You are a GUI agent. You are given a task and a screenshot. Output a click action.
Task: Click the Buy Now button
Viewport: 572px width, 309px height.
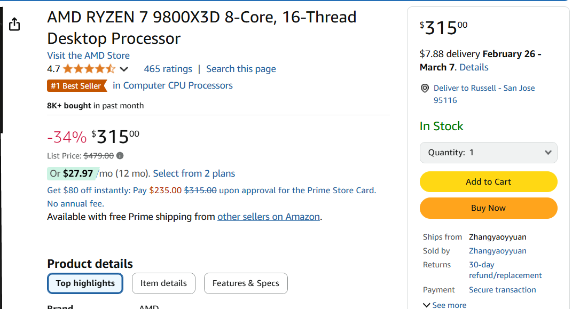488,208
